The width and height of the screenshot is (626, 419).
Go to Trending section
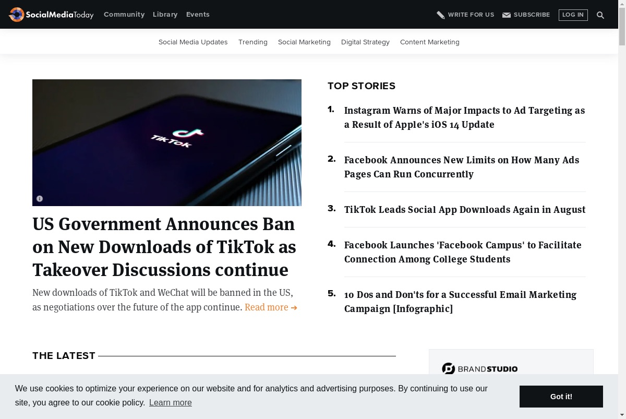coord(253,42)
